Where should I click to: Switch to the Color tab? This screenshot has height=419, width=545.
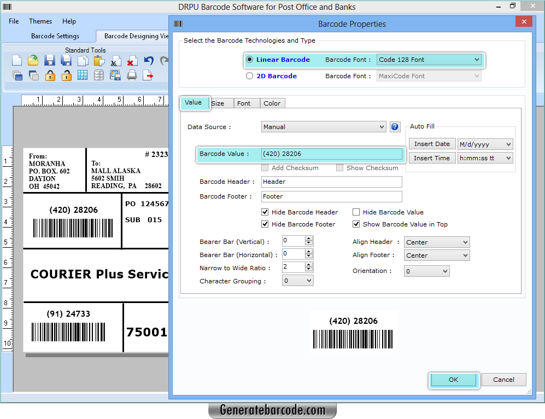pos(272,103)
